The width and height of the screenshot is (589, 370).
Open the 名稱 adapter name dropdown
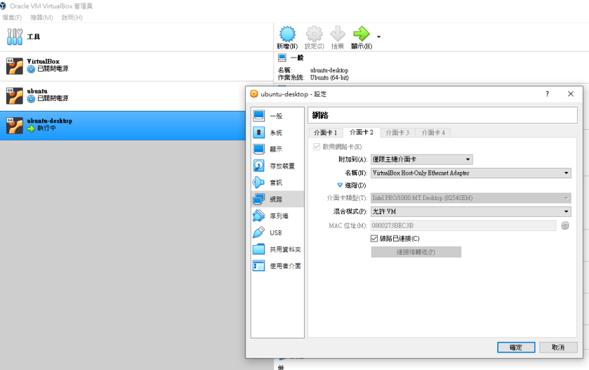[x=470, y=173]
